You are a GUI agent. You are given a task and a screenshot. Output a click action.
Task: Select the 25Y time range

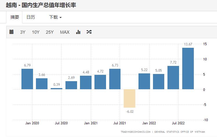point(50,32)
